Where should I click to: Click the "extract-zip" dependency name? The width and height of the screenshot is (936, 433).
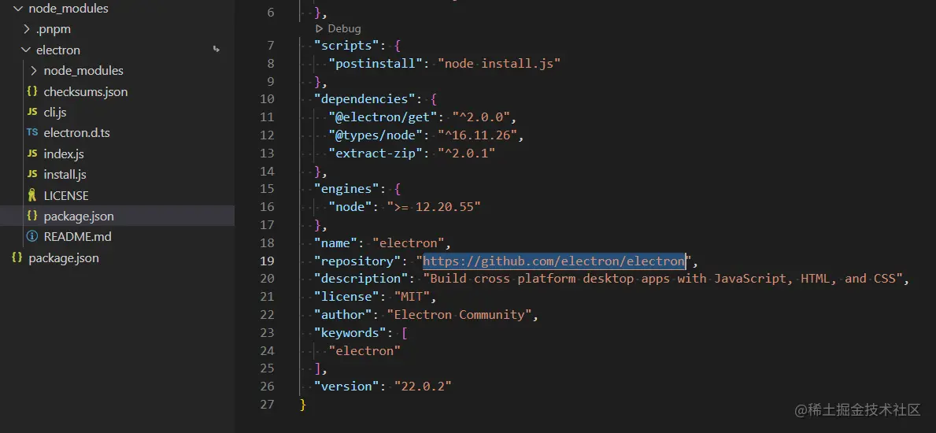(376, 154)
